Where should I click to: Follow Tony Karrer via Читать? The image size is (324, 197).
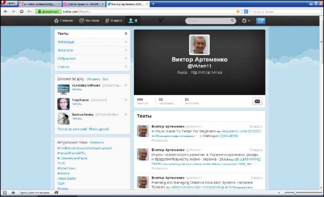click(77, 104)
